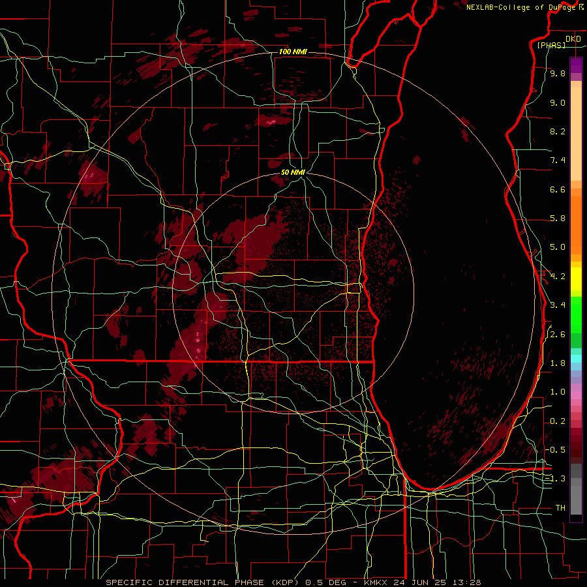Pick the gray segment of color bar

[x=576, y=489]
